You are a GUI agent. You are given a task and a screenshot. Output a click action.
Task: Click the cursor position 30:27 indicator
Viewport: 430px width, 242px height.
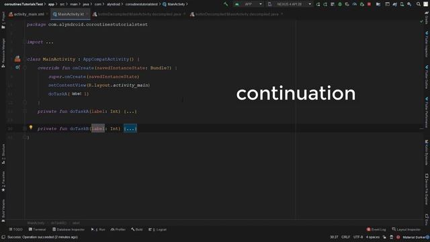[x=334, y=237]
